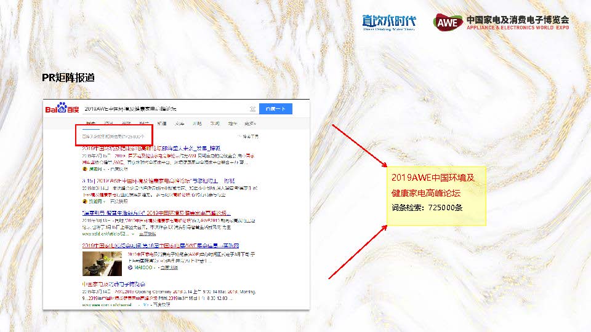Open 百度快照 under the 3.15 result
Screen dimensions: 591x332
(x=119, y=202)
